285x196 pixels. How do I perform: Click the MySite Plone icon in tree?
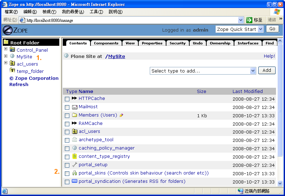coord(12,56)
